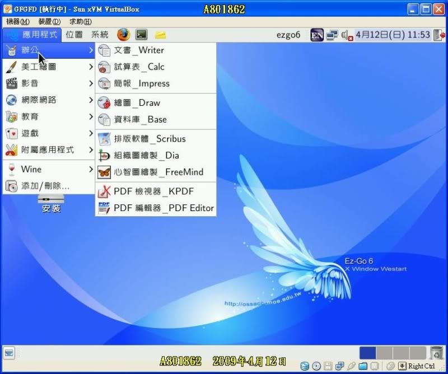Open 添加/刪除... add remove software
The image size is (448, 374).
pyautogui.click(x=49, y=186)
